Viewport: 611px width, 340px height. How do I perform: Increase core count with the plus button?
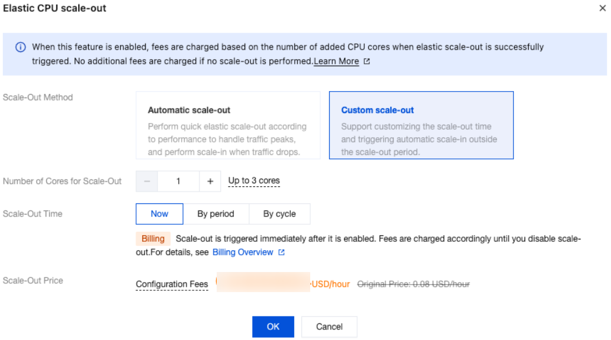pos(210,182)
